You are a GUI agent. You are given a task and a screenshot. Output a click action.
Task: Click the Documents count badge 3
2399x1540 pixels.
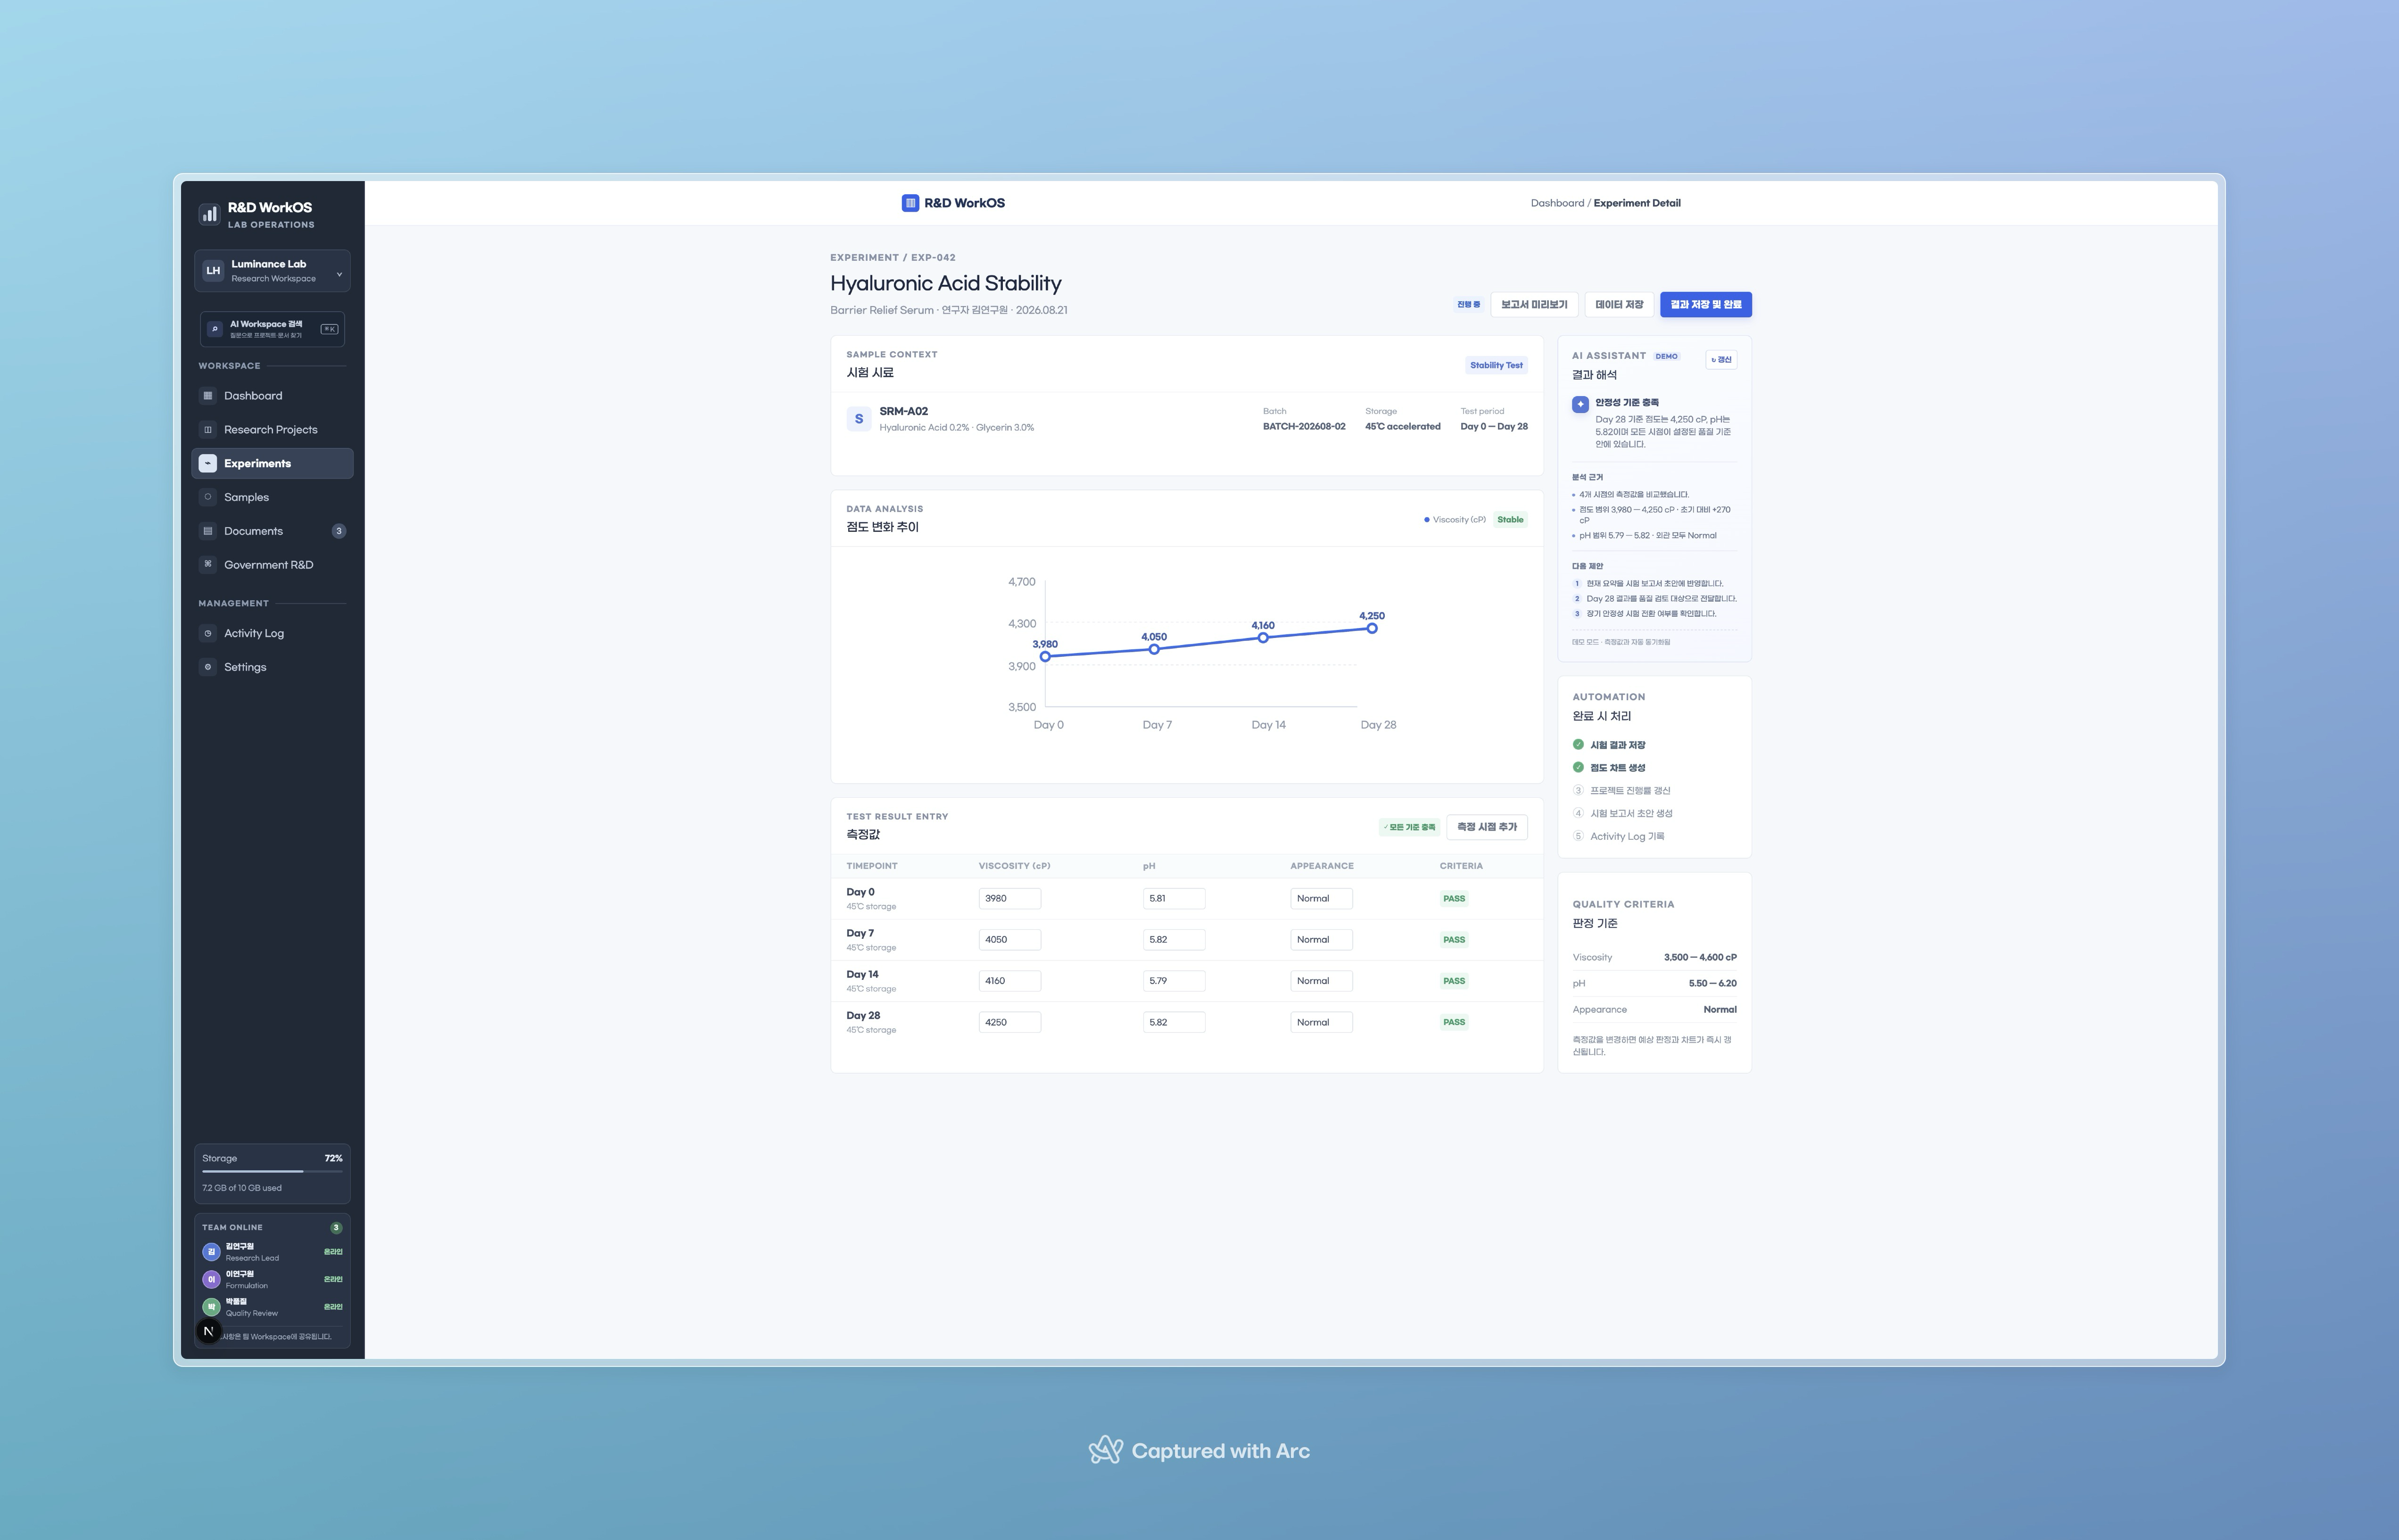(339, 531)
